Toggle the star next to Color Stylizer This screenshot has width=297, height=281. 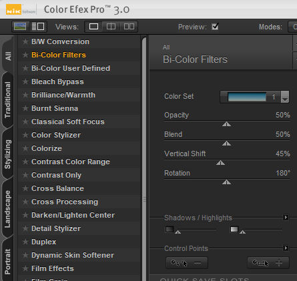click(x=25, y=135)
